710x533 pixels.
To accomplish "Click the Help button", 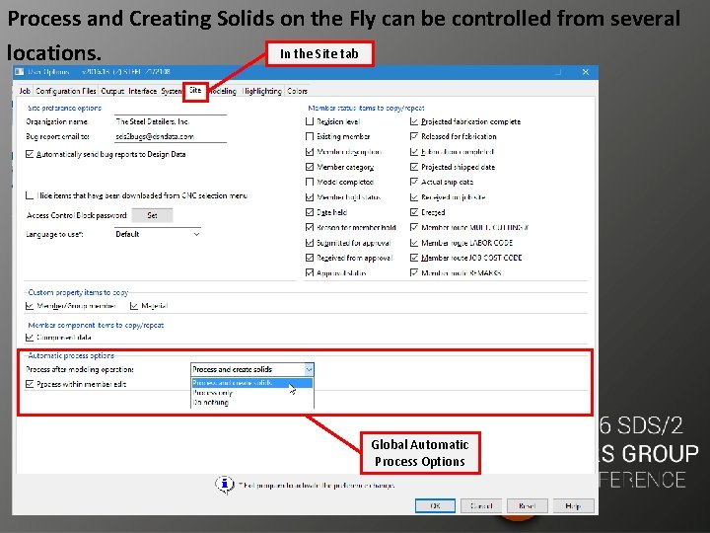I will 573,505.
